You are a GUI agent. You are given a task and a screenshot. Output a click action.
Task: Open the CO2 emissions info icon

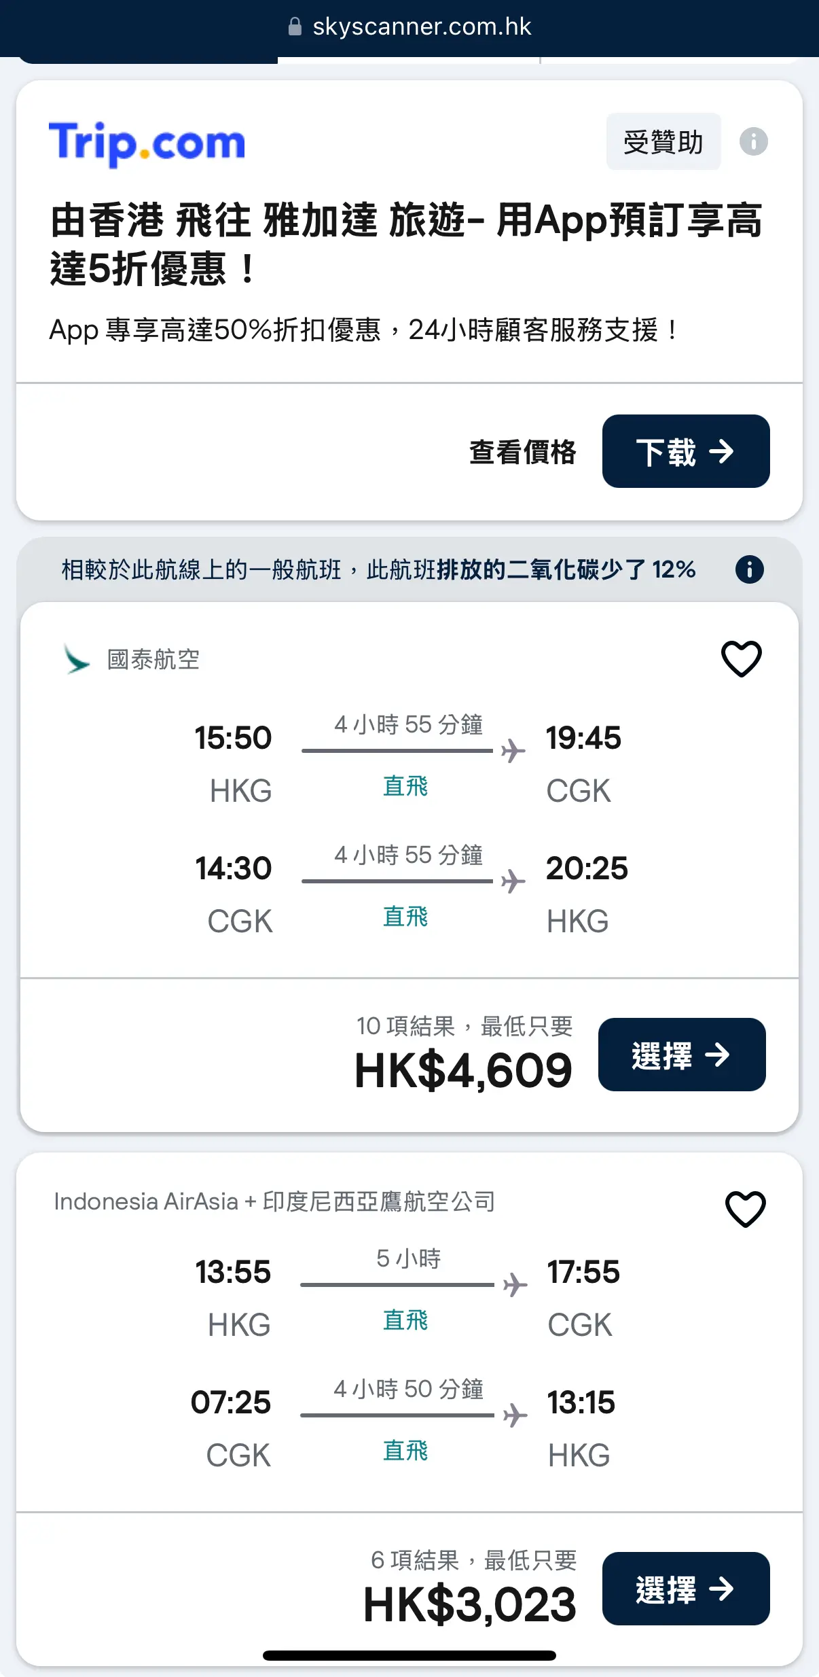coord(749,569)
